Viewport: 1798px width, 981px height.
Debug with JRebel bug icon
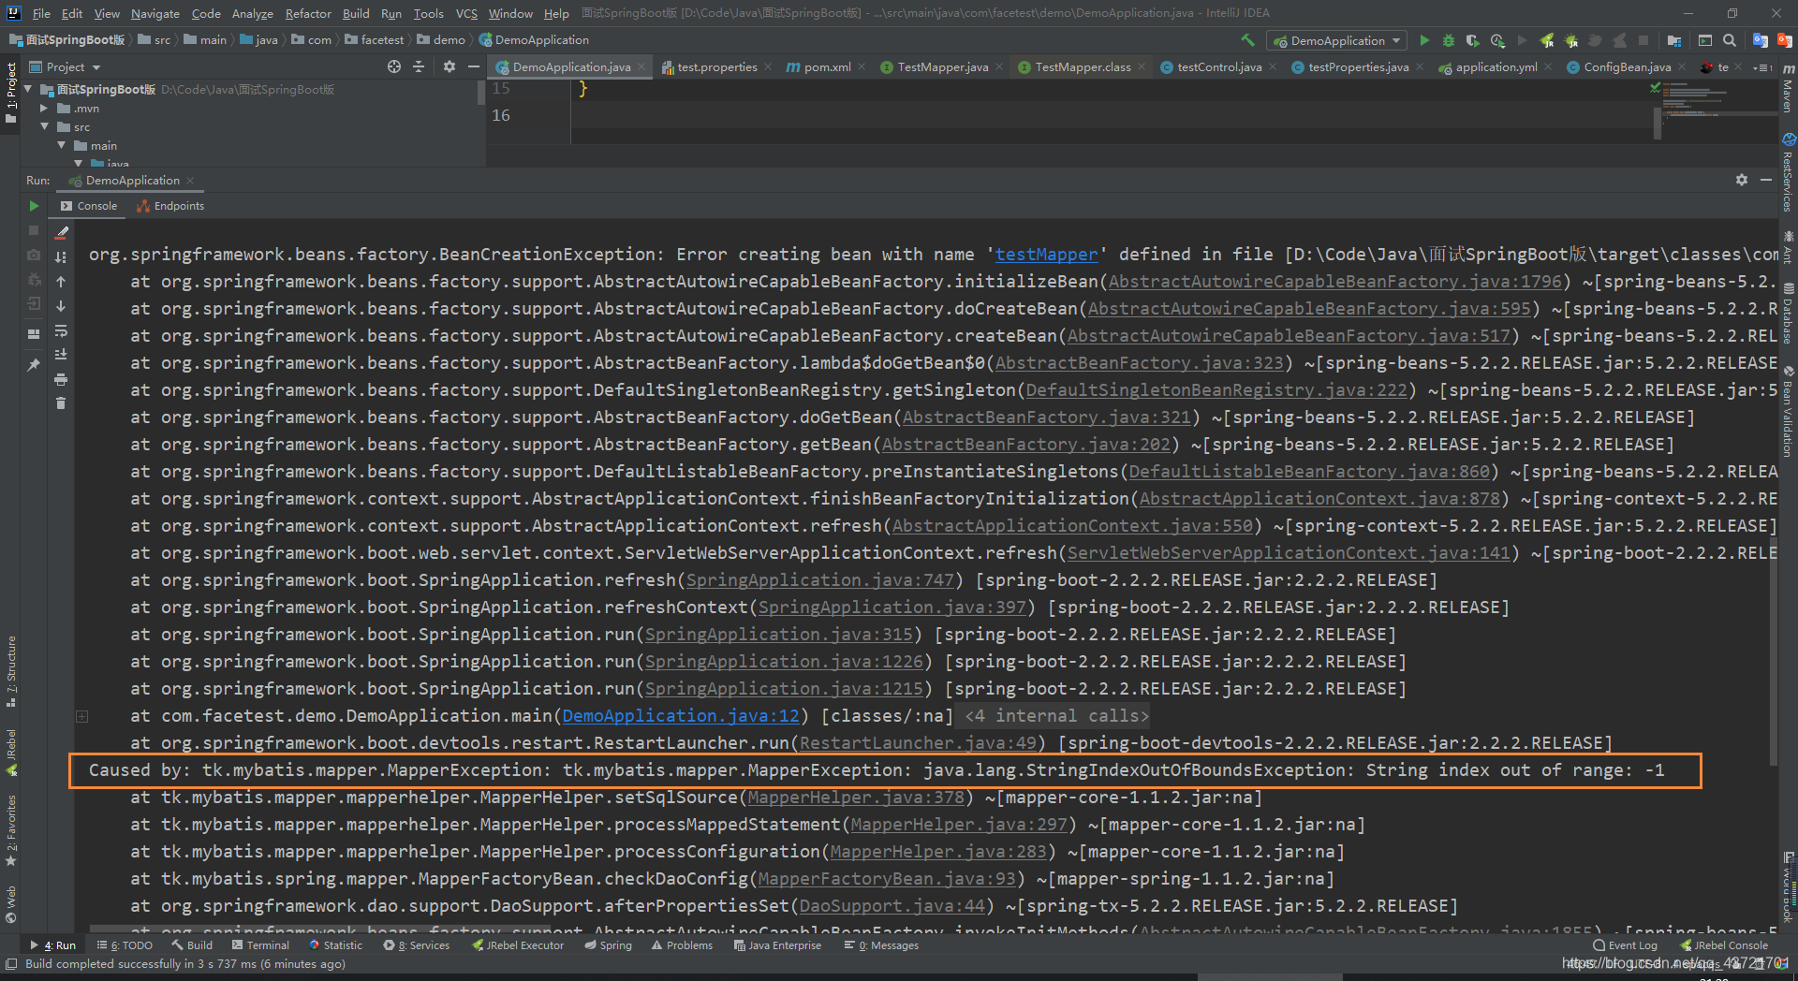tap(1571, 40)
